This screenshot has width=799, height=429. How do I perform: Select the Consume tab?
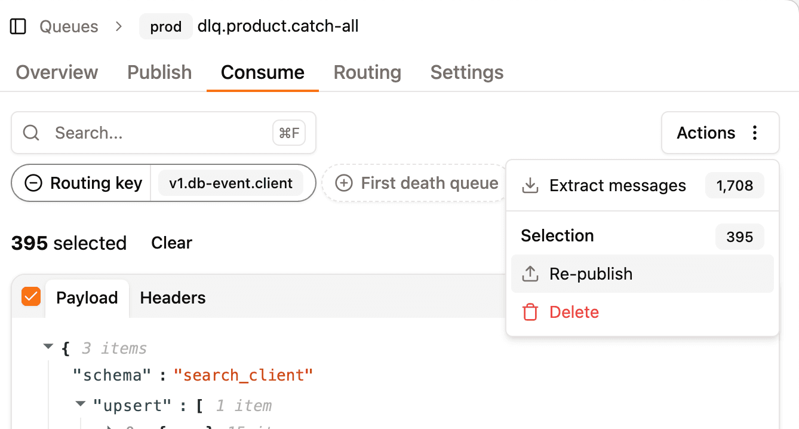click(x=263, y=72)
